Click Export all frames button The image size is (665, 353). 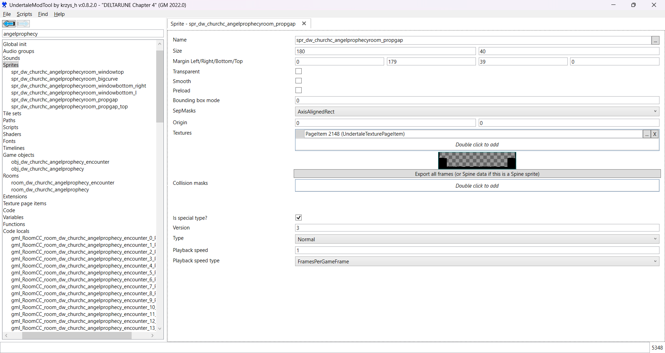coord(477,174)
